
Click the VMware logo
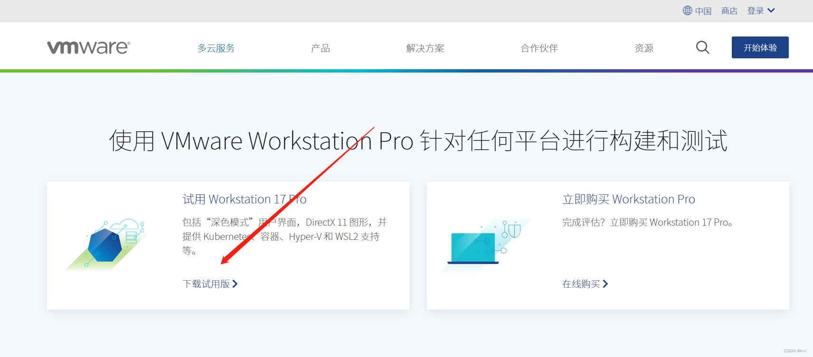click(88, 47)
